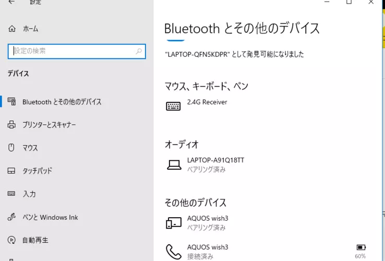Click the Bluetooth devices sidebar icon
Image resolution: width=385 pixels, height=261 pixels.
point(11,101)
